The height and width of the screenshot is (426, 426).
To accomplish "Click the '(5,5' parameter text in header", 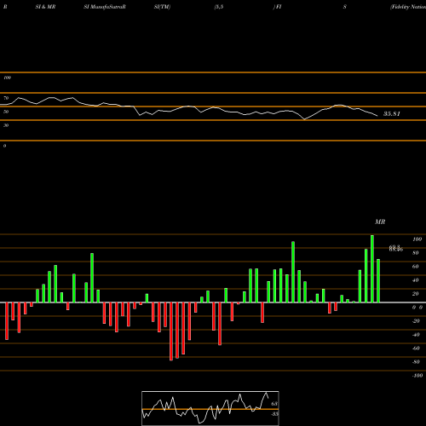I will [219, 7].
